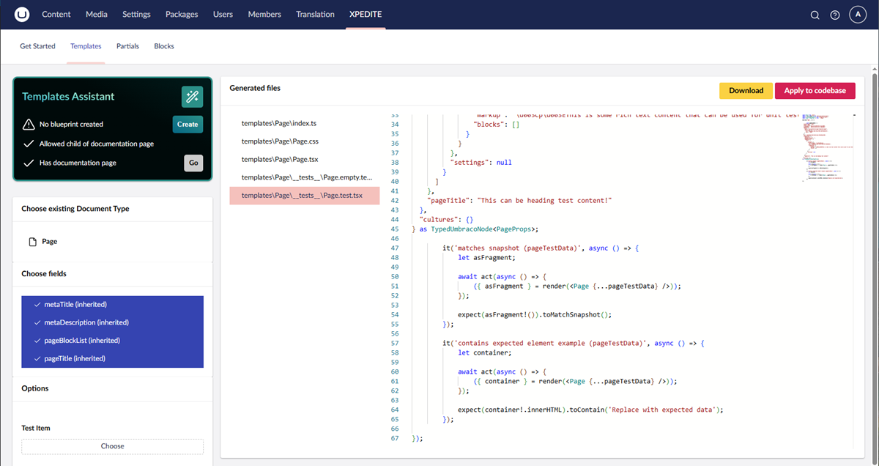Viewport: 879px width, 466px height.
Task: Click the magic wand assistant icon
Action: pos(192,97)
